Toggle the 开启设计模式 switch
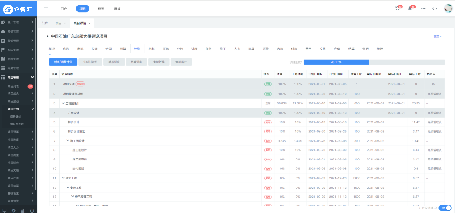The height and width of the screenshot is (213, 455). pyautogui.click(x=445, y=208)
